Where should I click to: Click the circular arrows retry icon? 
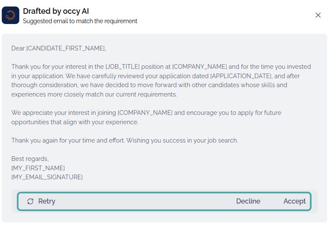coord(30,201)
